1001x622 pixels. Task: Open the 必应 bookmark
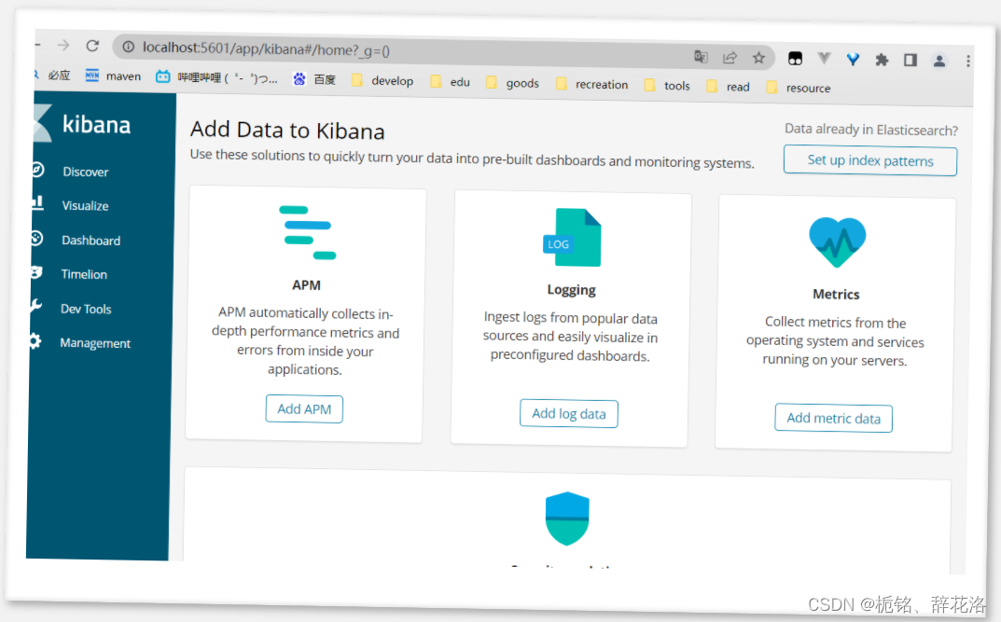click(53, 76)
